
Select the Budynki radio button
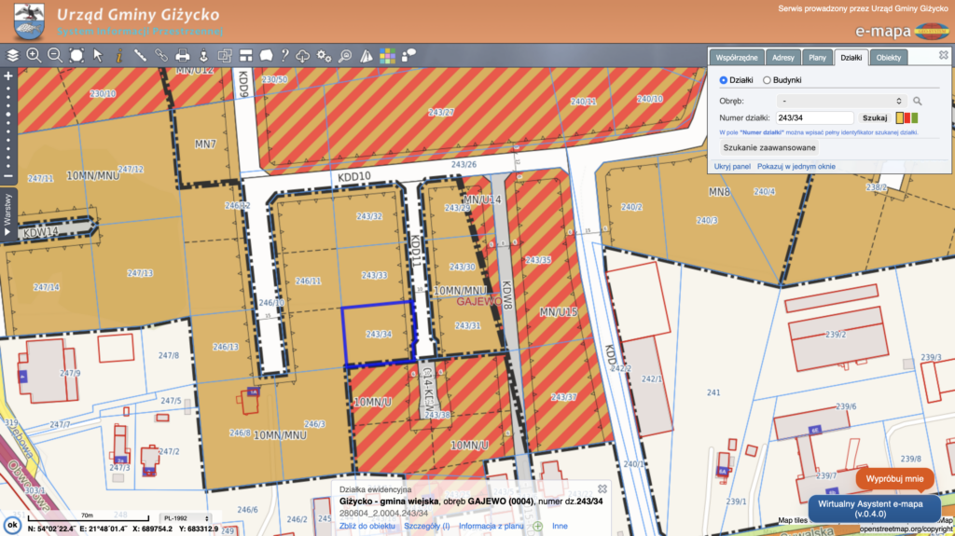[x=767, y=80]
